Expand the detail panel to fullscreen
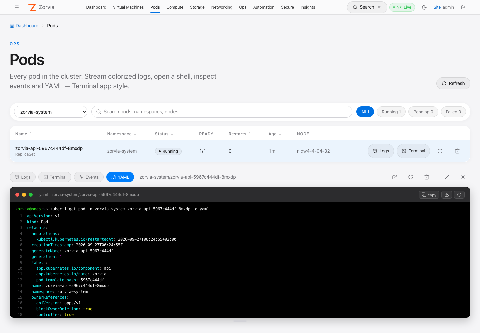 point(447,177)
